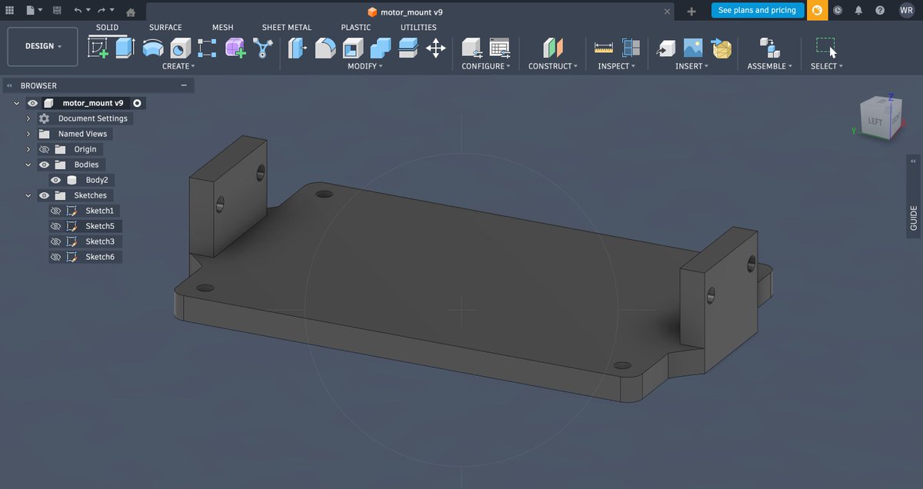Select the Press Pull tool
The width and height of the screenshot is (923, 489).
(297, 48)
